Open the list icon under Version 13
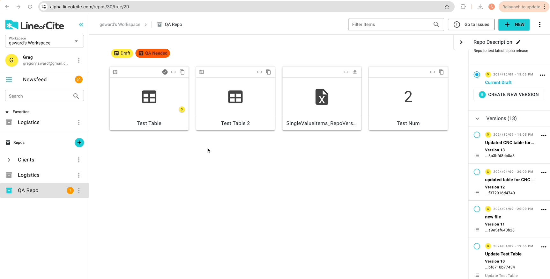Viewport: 550px width, 279px height. 477,156
